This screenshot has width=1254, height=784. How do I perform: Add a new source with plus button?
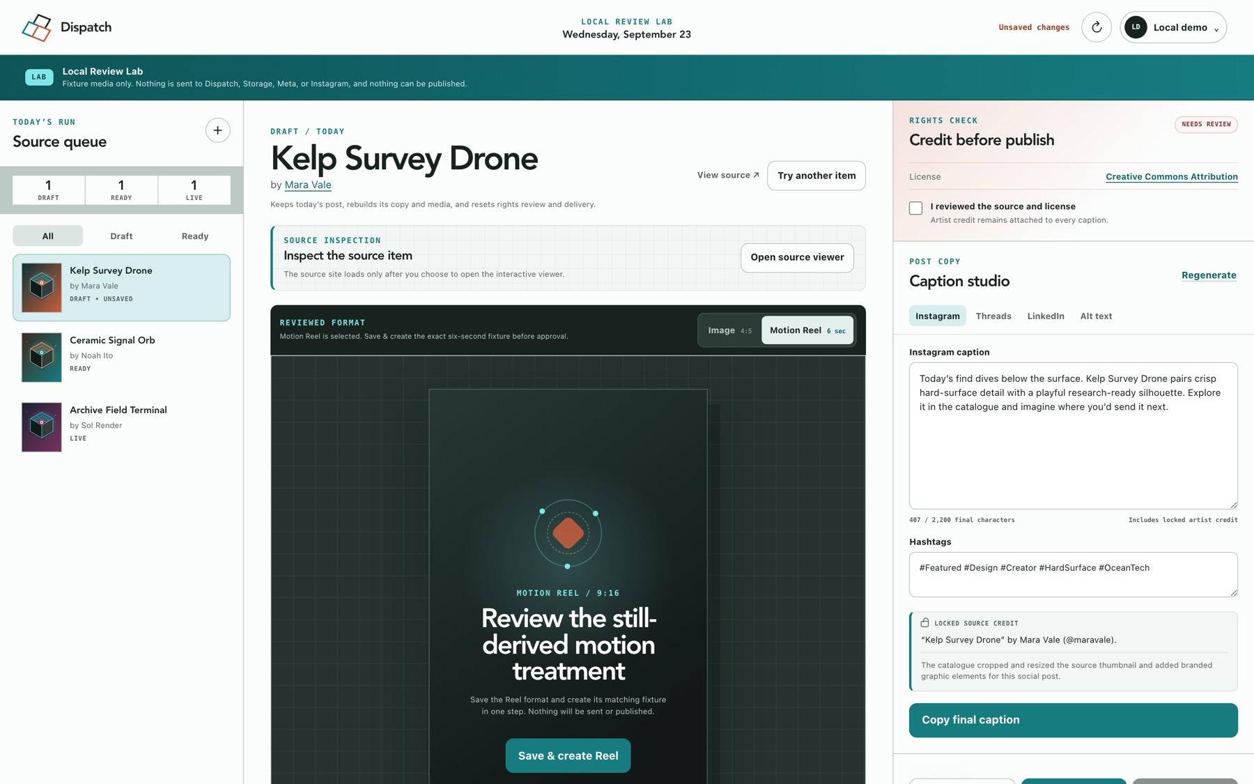[217, 130]
